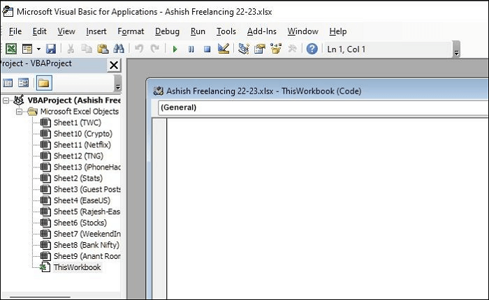Select Sheet8 (Bank Nifty) in project tree
The height and width of the screenshot is (300, 489).
pos(87,245)
